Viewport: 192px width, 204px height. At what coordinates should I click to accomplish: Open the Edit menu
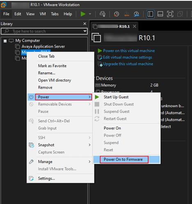click(18, 14)
